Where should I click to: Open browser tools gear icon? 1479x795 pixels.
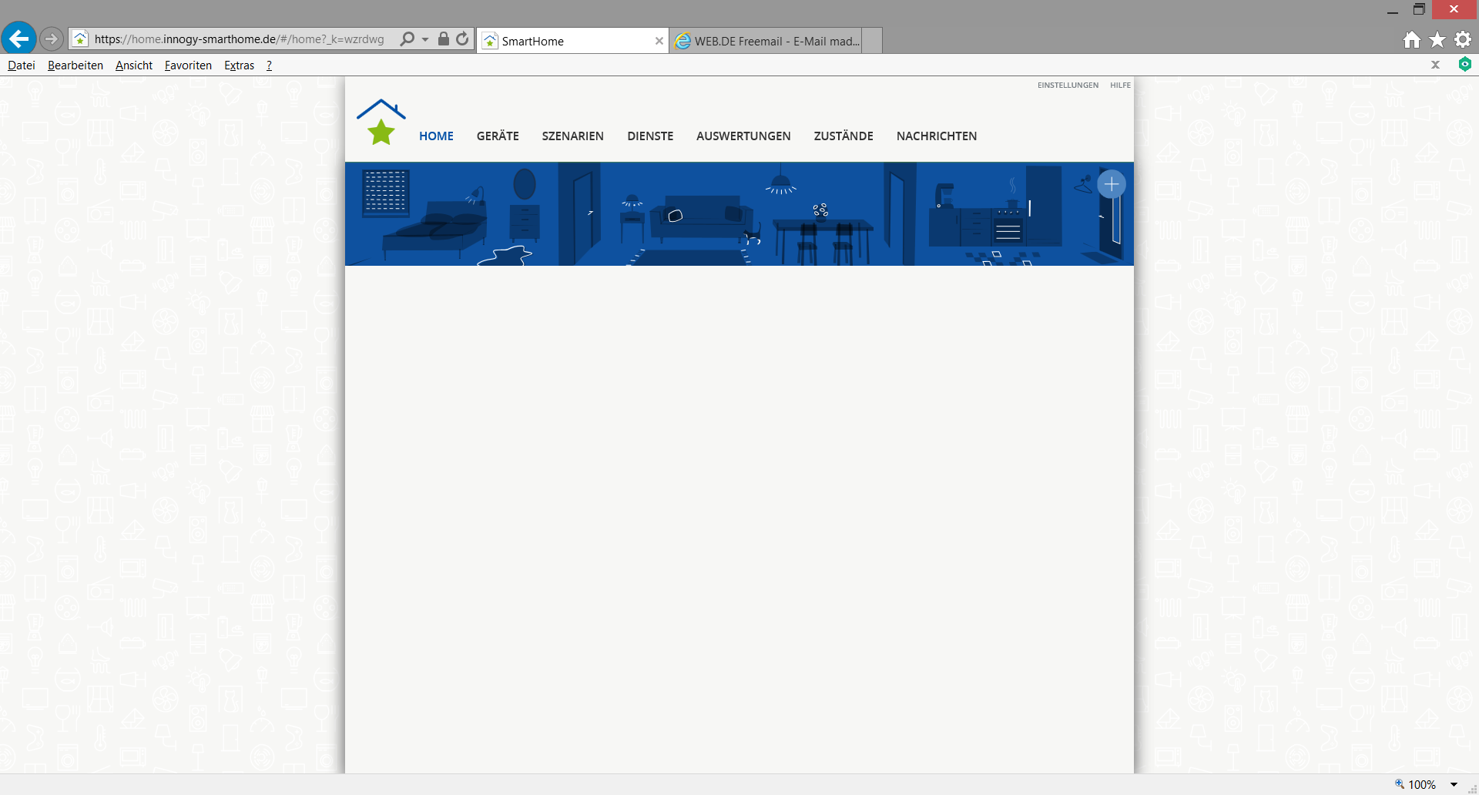point(1463,40)
